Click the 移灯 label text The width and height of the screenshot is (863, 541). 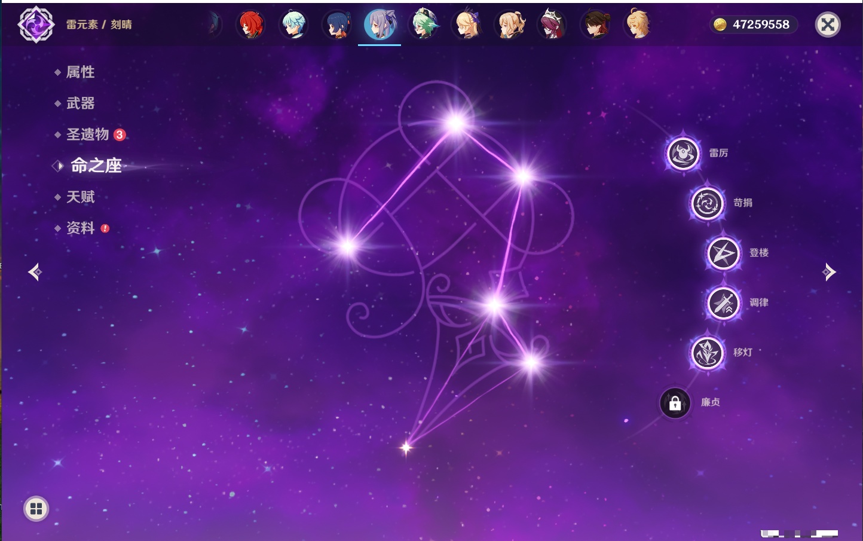(743, 353)
